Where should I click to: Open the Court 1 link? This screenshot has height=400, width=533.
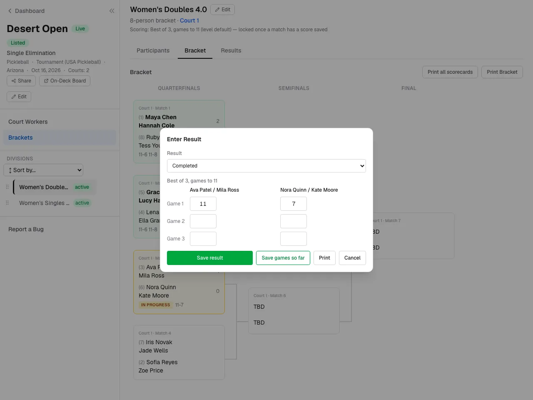(x=189, y=20)
